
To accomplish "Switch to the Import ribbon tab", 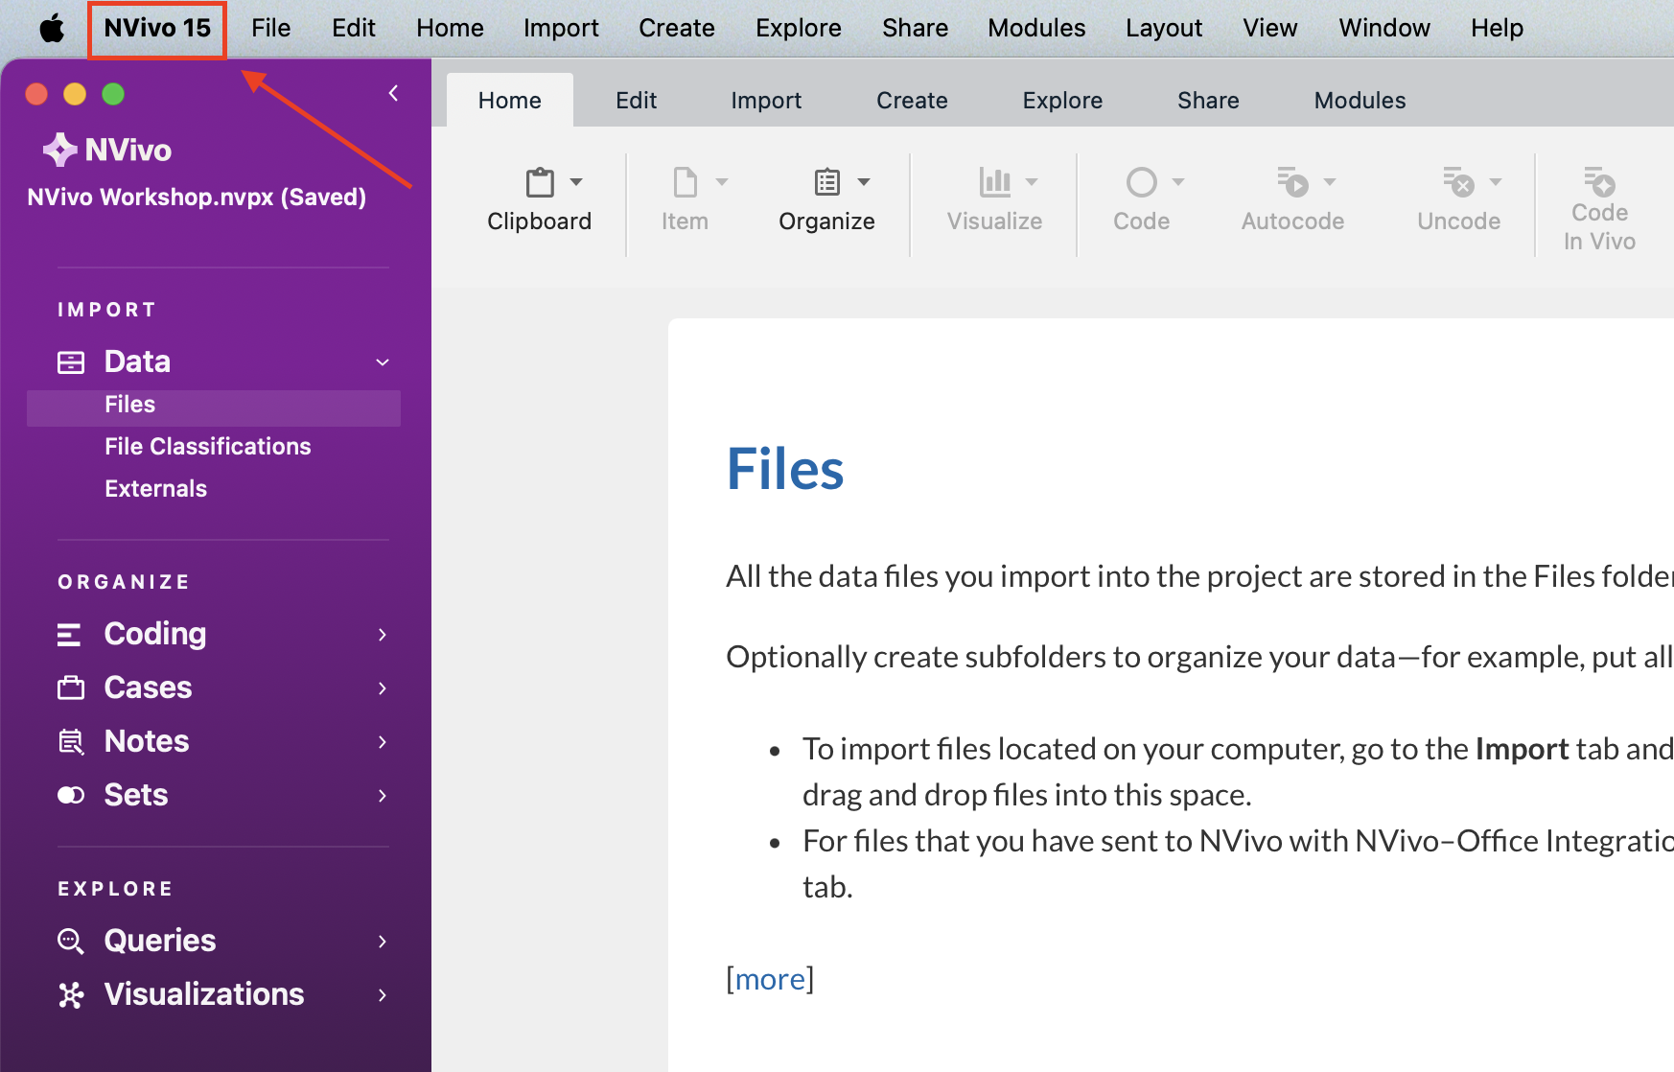I will [x=766, y=101].
